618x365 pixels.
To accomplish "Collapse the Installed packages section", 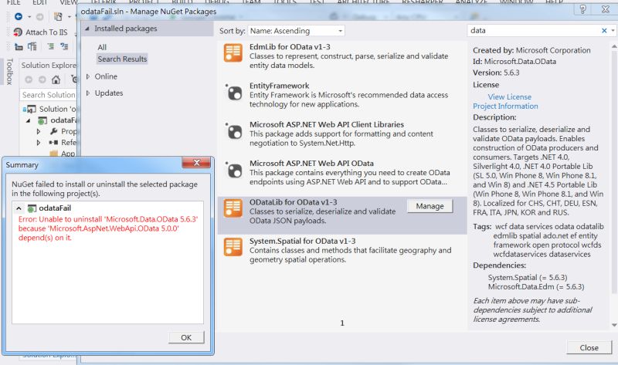I will [87, 29].
